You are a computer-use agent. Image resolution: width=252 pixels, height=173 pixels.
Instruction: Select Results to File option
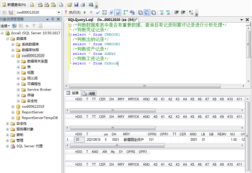pos(153,12)
